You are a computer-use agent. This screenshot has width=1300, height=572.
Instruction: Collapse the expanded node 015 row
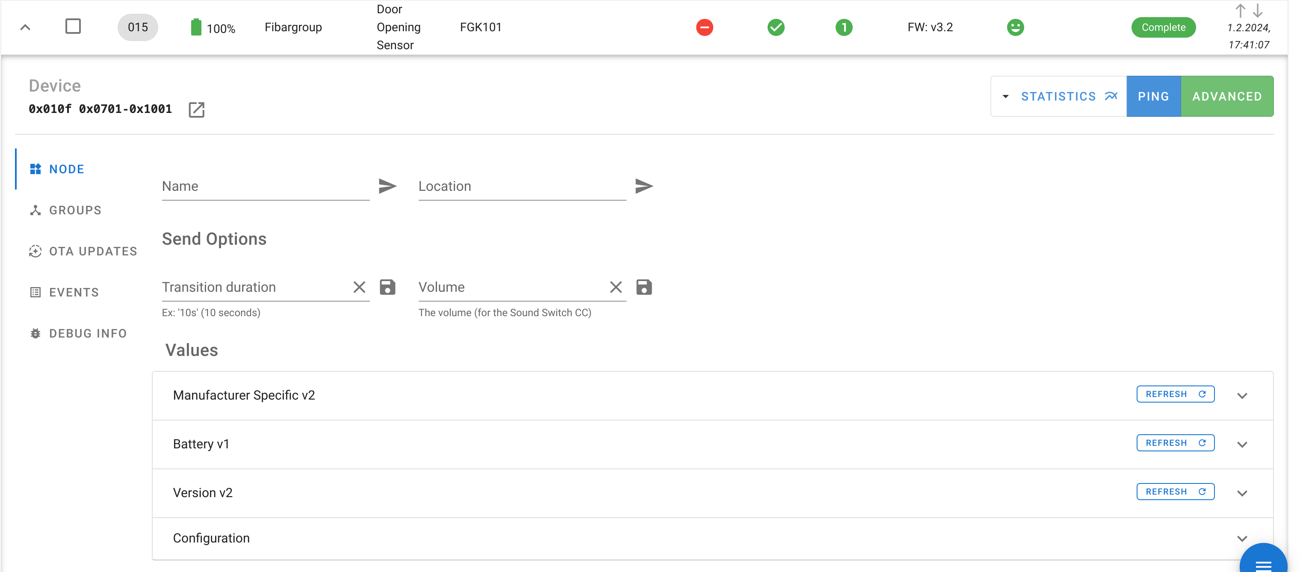click(25, 27)
